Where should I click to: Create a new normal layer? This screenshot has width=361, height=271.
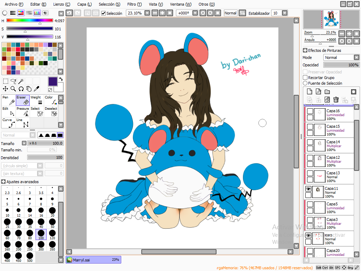click(310, 92)
